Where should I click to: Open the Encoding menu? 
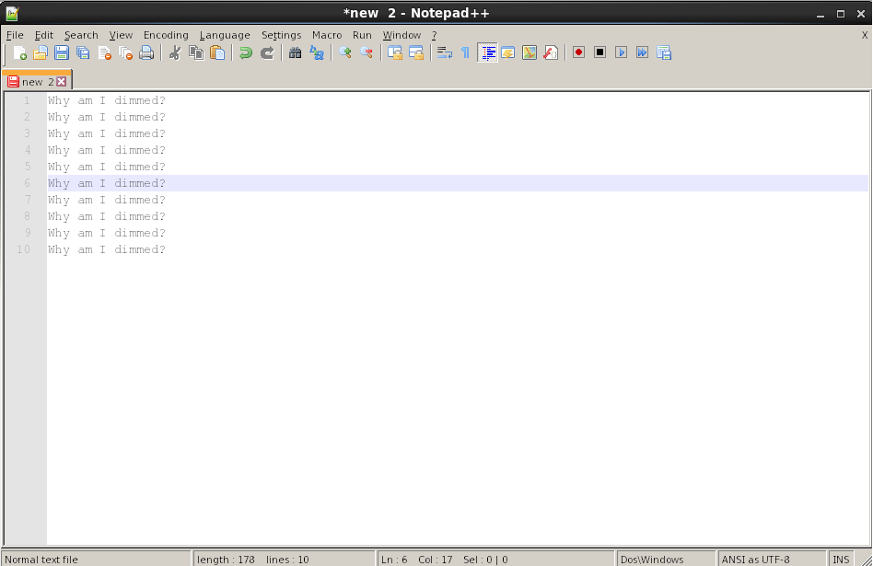click(x=166, y=35)
